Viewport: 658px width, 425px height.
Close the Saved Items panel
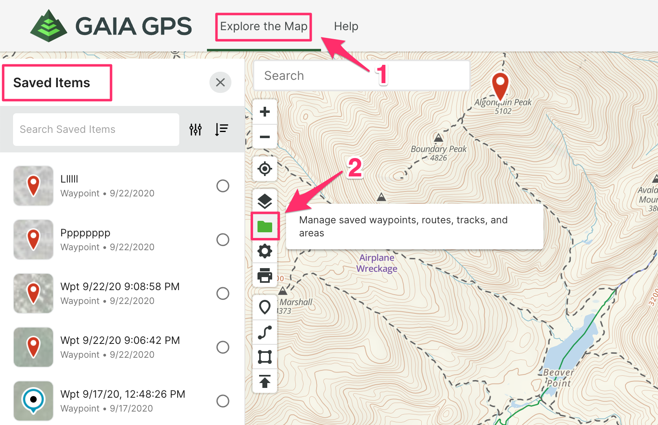pyautogui.click(x=220, y=82)
